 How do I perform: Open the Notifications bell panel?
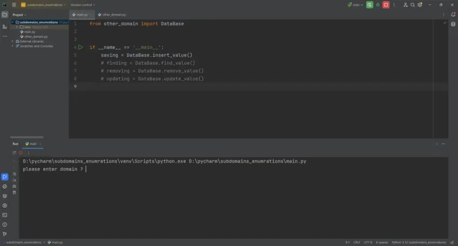coord(453,15)
